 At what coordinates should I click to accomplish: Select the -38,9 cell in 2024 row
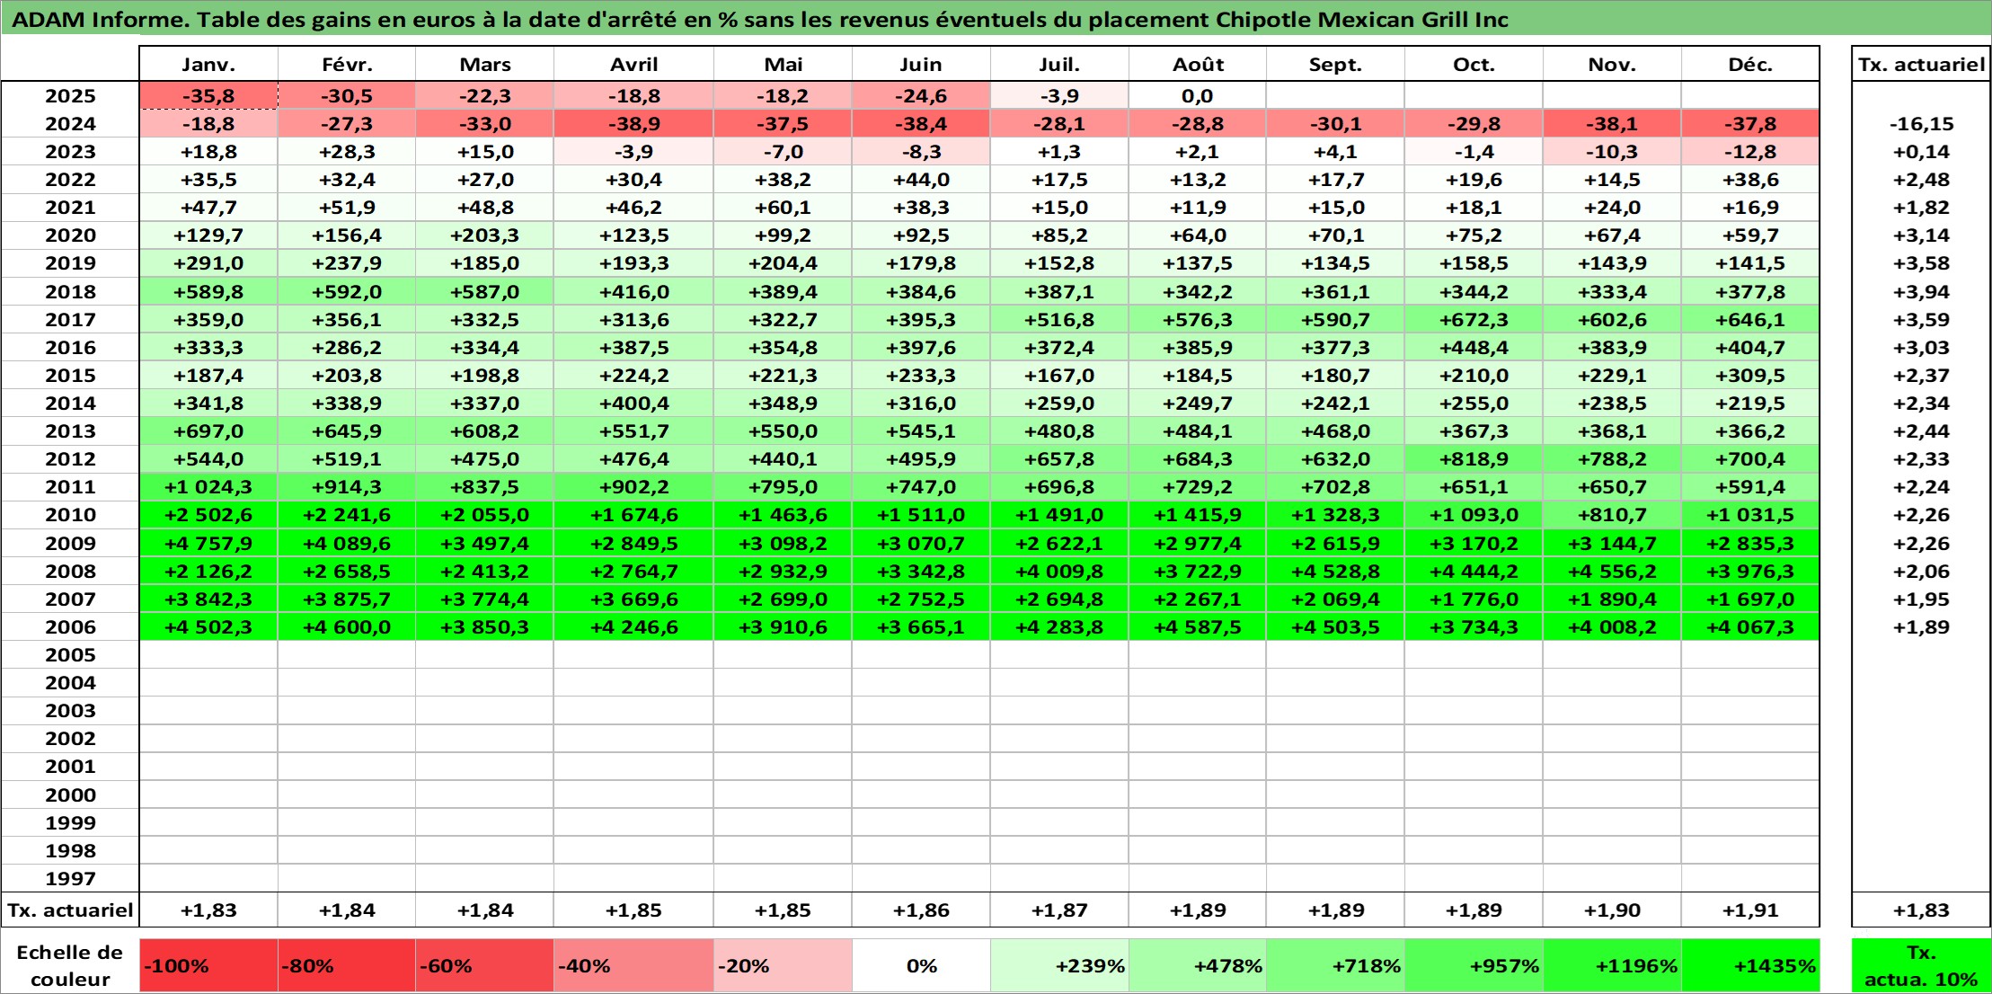point(633,124)
